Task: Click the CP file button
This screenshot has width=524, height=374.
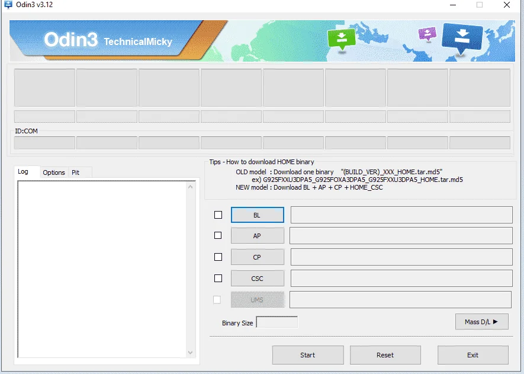Action: click(258, 257)
